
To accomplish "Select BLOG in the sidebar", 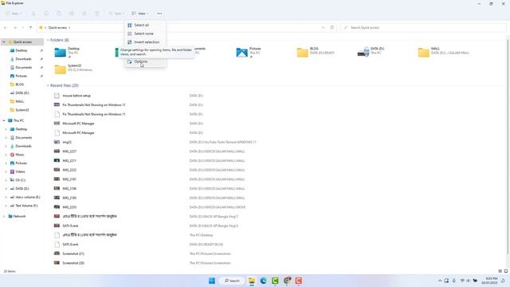I will pyautogui.click(x=19, y=85).
